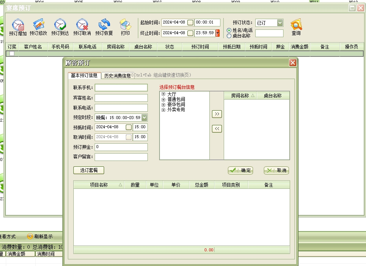366x266 pixels.
Task: Expand the 豪华包间 tree node
Action: [164, 105]
